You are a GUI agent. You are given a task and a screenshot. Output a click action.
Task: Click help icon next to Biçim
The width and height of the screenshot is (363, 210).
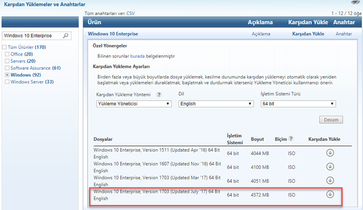291,139
